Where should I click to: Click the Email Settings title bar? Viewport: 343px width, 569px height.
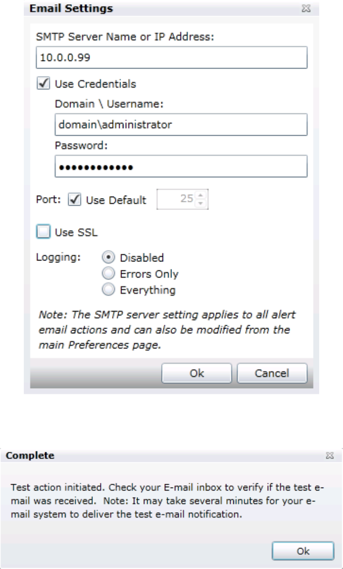tap(143, 9)
